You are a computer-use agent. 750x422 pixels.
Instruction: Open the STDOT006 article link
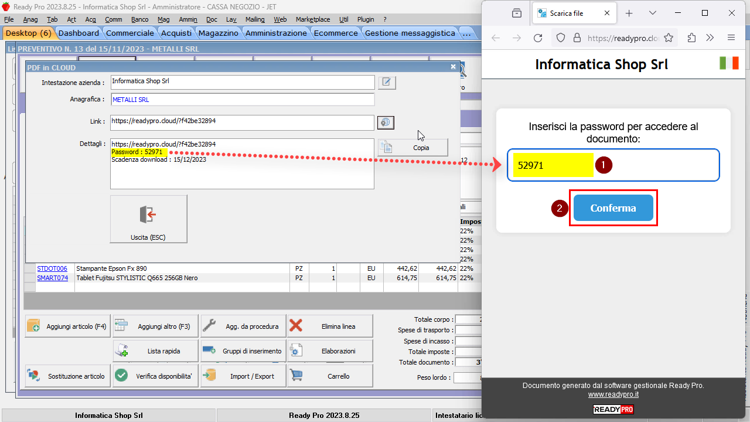pos(52,268)
